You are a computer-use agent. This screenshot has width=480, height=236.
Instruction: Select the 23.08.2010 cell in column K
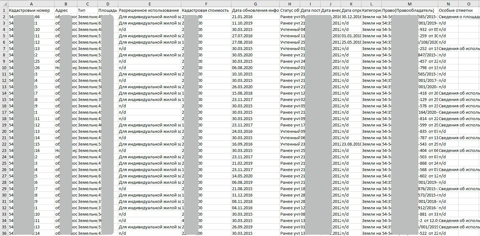[351, 144]
